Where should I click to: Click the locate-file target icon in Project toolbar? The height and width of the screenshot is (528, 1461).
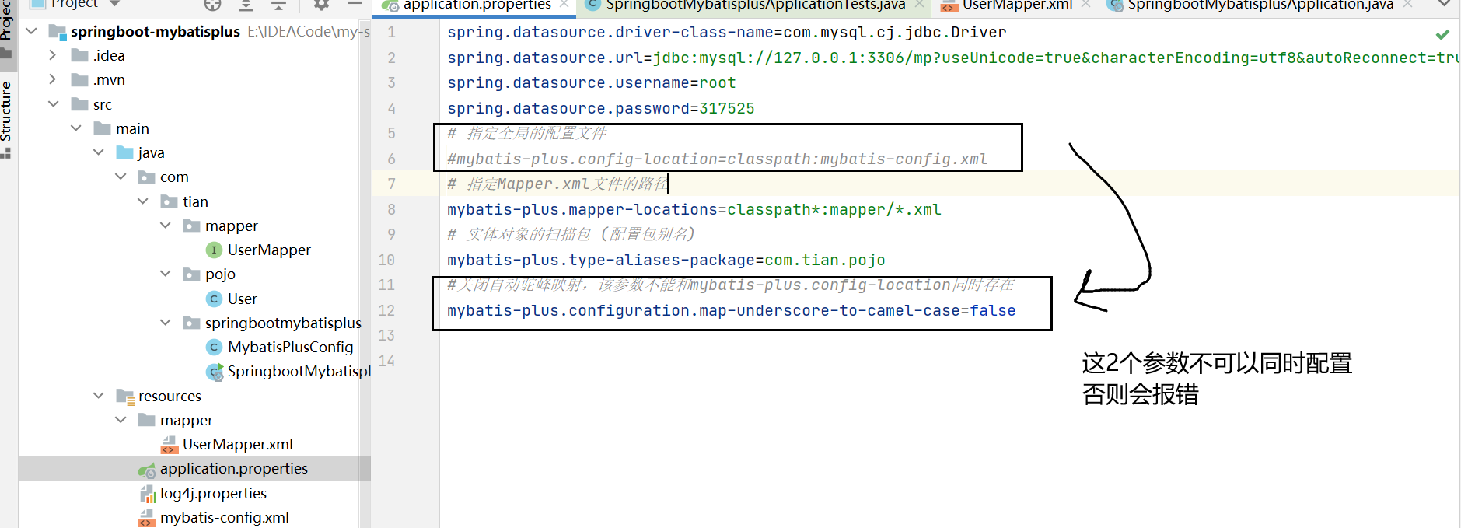pyautogui.click(x=212, y=5)
